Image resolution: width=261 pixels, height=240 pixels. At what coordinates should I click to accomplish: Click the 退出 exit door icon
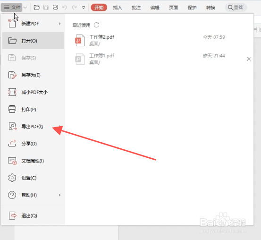point(13,215)
